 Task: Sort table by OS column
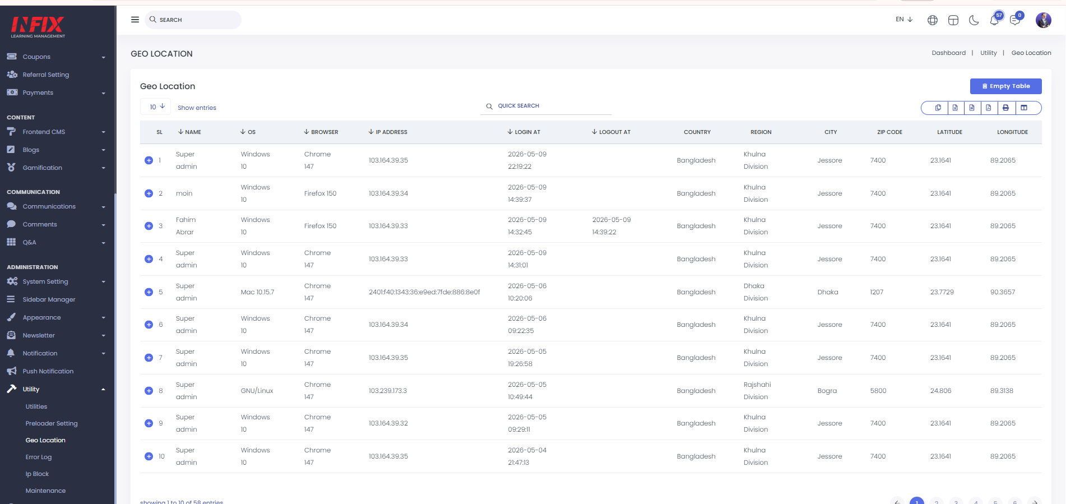coord(248,132)
